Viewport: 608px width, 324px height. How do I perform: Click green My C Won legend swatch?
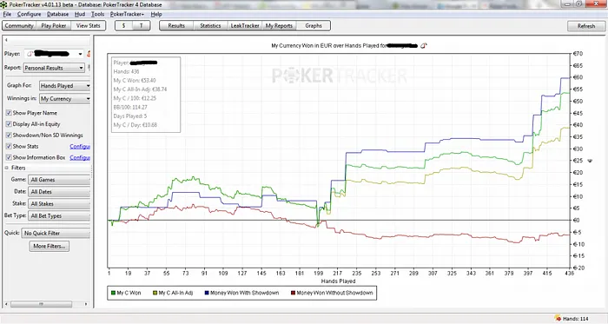(x=113, y=293)
